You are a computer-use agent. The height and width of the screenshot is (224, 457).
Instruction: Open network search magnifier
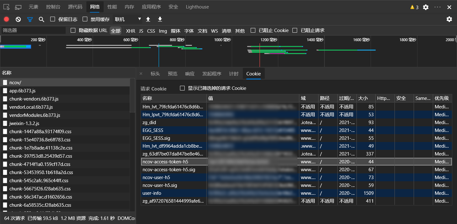pyautogui.click(x=41, y=19)
